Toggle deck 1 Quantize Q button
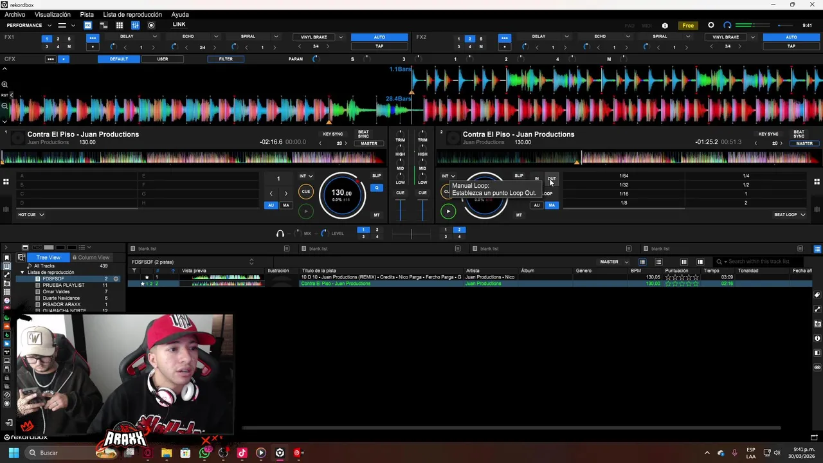Image resolution: width=823 pixels, height=463 pixels. pos(377,188)
